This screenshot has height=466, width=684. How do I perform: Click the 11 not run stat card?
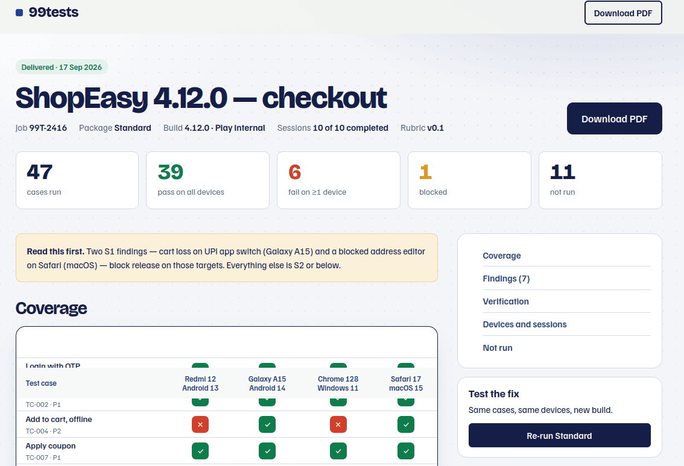600,180
